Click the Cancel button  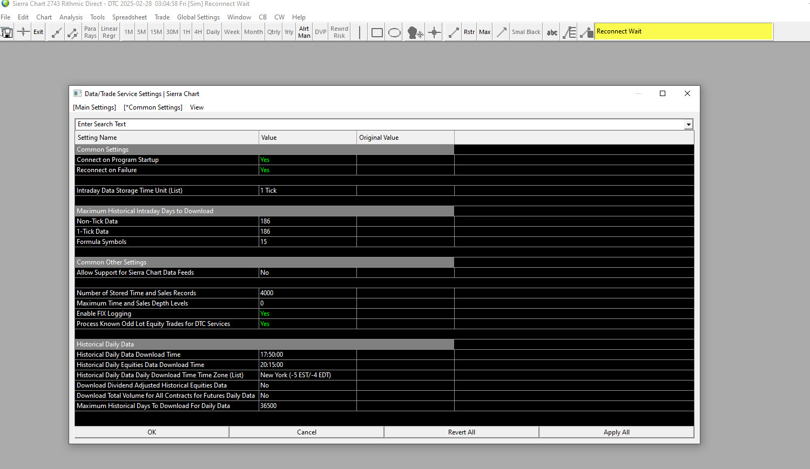(307, 432)
